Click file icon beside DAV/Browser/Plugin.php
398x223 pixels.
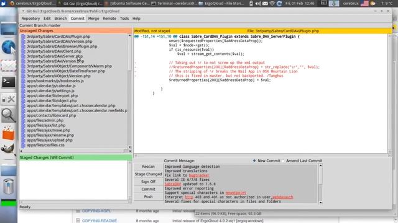[x=24, y=46]
